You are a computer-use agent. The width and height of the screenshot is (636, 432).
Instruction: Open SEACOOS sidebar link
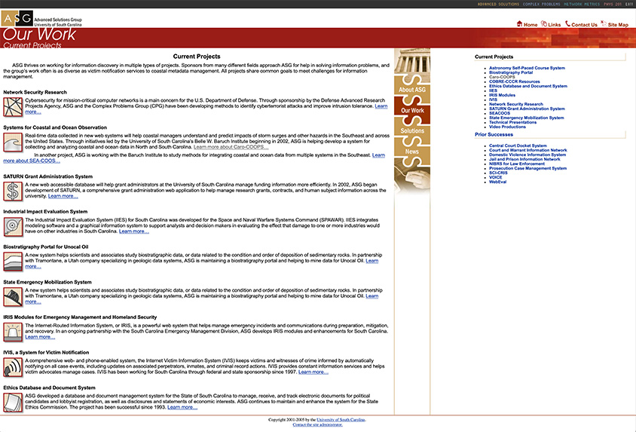tap(500, 113)
